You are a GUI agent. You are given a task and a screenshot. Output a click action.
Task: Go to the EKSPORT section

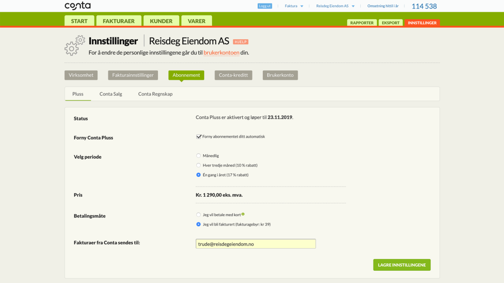(x=390, y=23)
